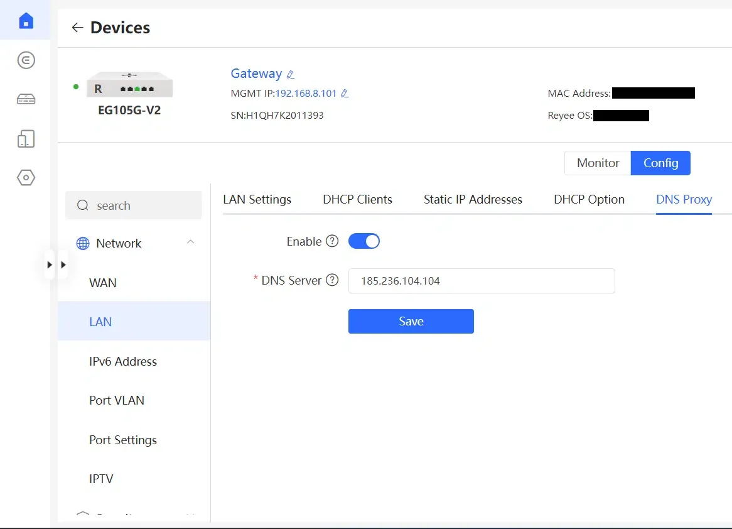Screen dimensions: 732x529
Task: Go back using the arrow beside Devices
Action: (77, 28)
